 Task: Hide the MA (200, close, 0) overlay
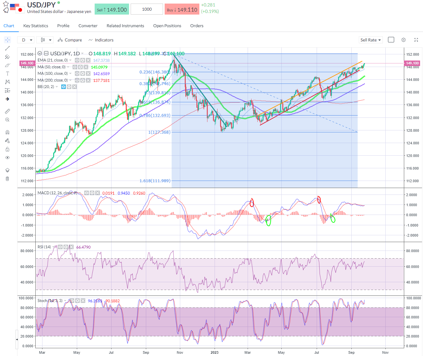click(x=77, y=80)
